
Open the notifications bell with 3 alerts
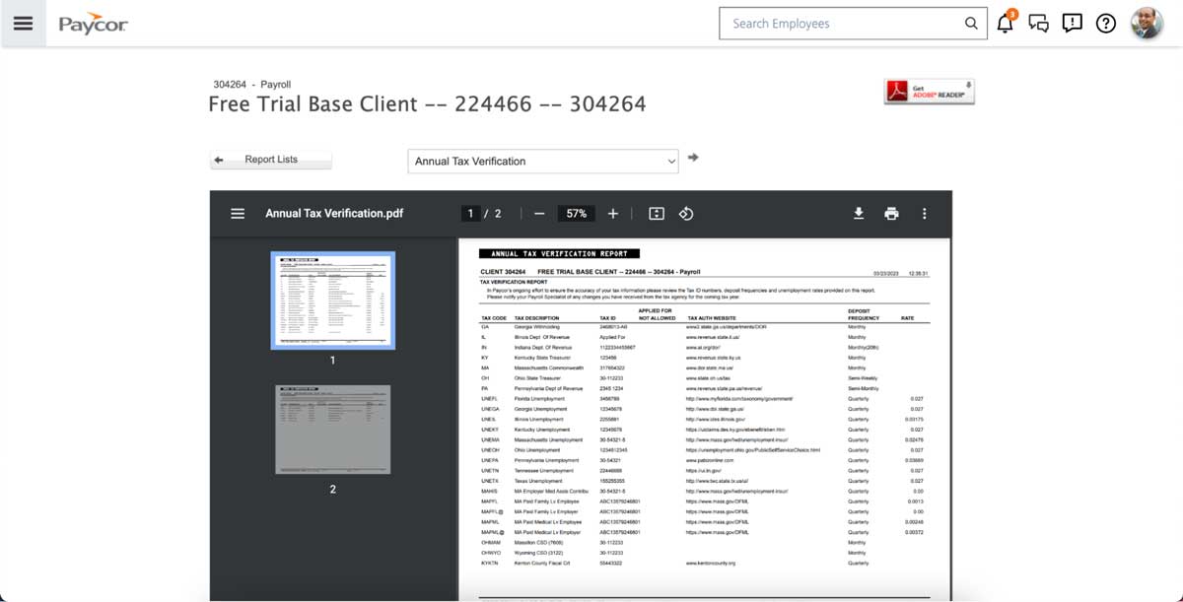(1005, 23)
